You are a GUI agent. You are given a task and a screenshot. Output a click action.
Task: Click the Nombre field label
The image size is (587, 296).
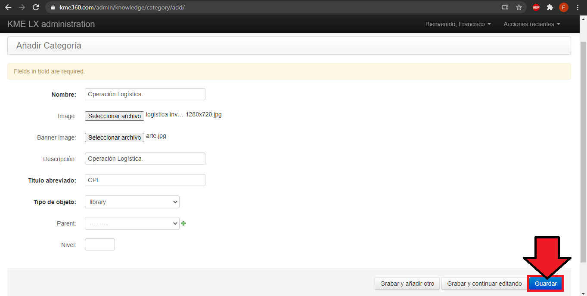point(64,95)
